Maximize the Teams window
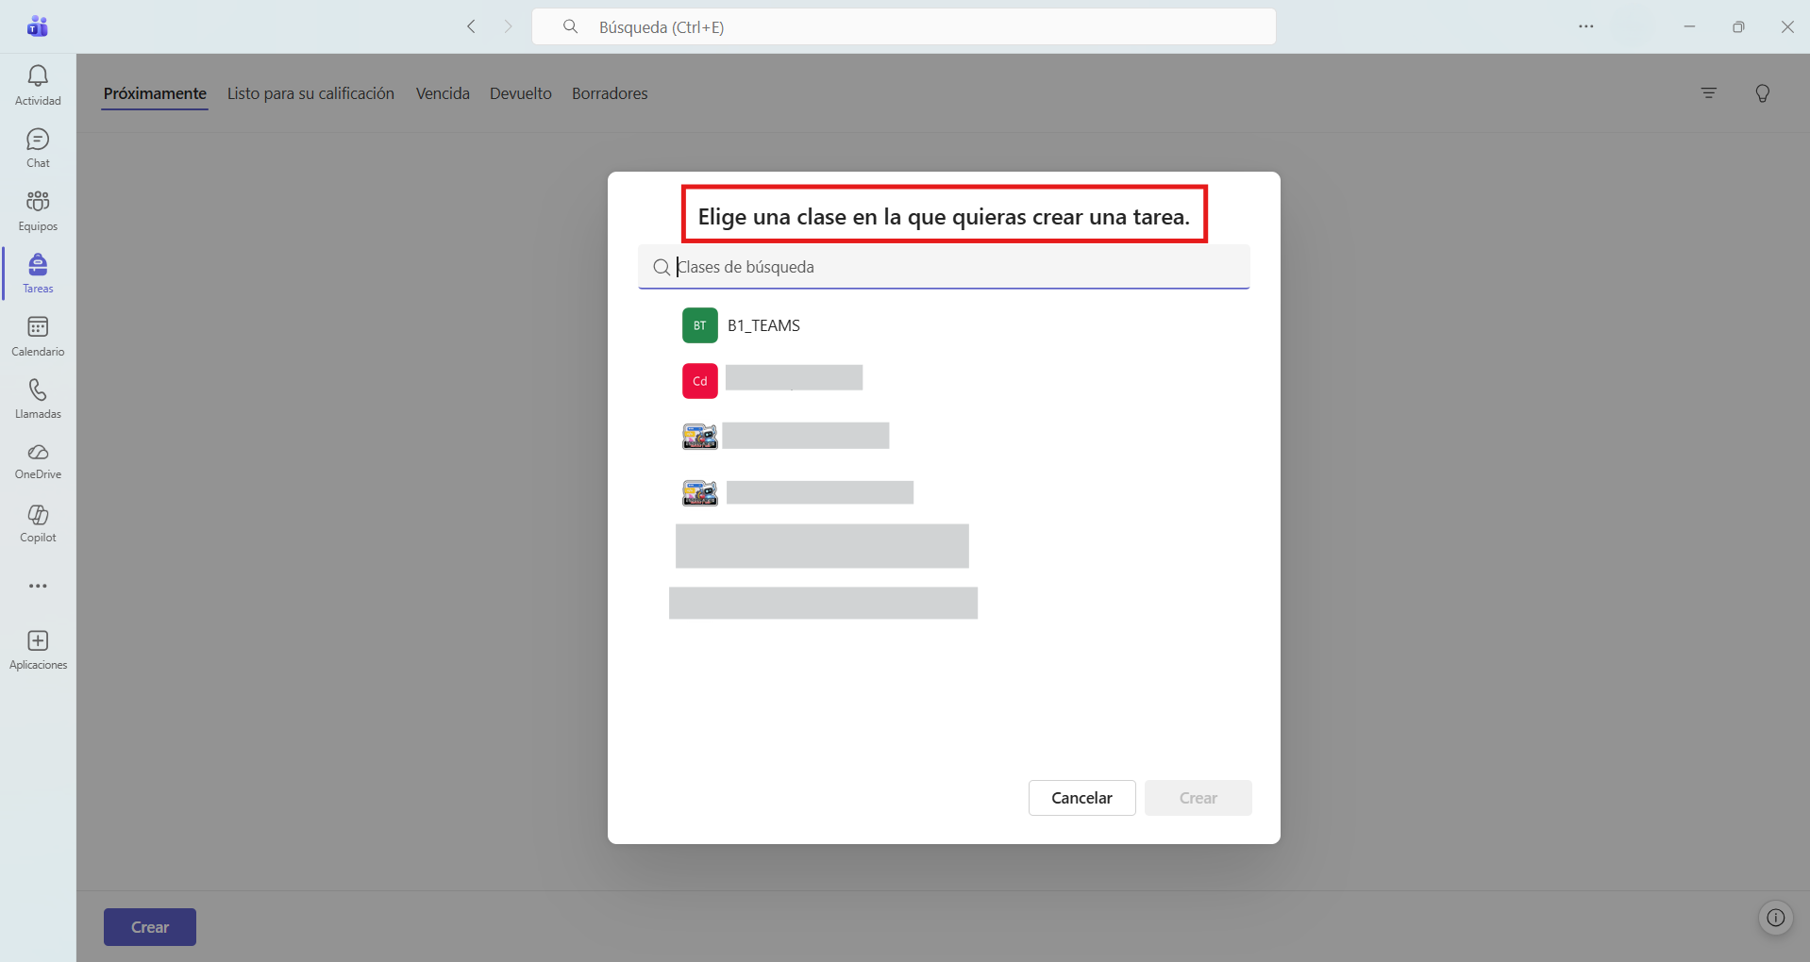 [1738, 26]
